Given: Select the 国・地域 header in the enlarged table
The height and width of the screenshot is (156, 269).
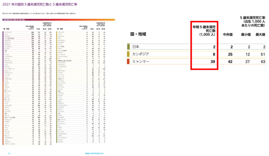Looking at the screenshot, I should pos(138,34).
